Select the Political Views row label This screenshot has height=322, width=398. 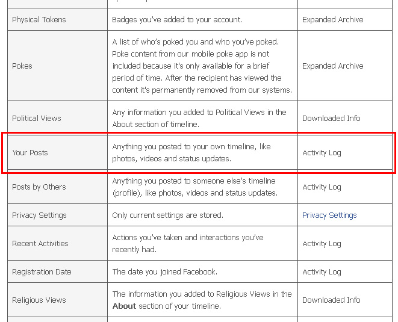pos(37,119)
